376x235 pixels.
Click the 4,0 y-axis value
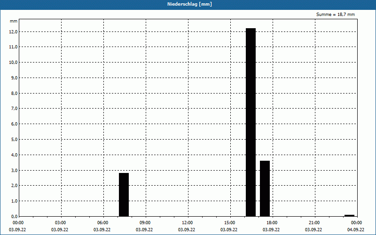pyautogui.click(x=15, y=155)
